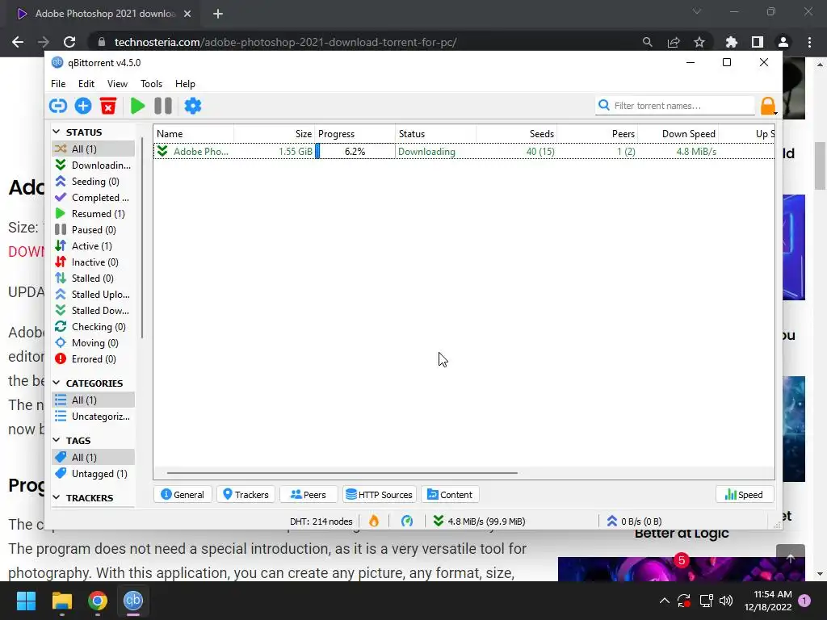Switch to the Content tab
This screenshot has width=827, height=620.
[450, 495]
